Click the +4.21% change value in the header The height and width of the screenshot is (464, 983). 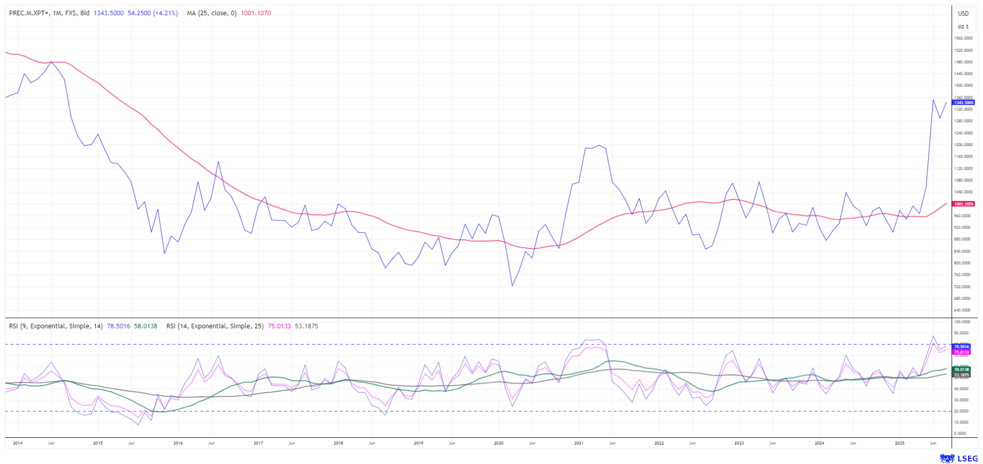(166, 13)
